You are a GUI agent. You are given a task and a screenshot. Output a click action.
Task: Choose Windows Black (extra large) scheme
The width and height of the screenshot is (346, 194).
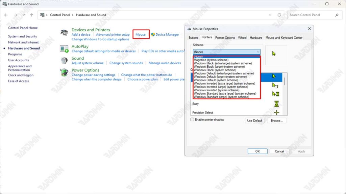(223, 63)
